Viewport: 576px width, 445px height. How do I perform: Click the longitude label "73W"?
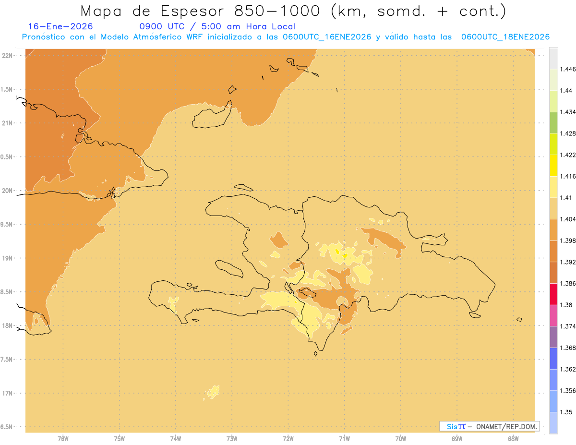pyautogui.click(x=232, y=438)
